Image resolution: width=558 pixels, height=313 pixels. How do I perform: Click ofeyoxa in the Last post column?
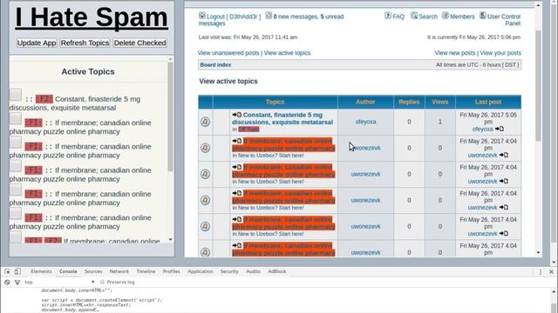tap(482, 130)
